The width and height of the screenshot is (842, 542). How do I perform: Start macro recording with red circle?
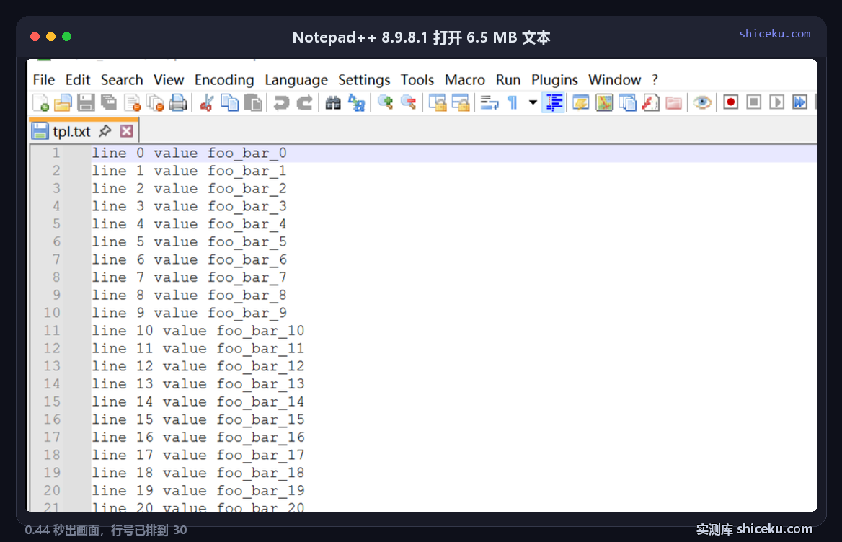tap(730, 102)
